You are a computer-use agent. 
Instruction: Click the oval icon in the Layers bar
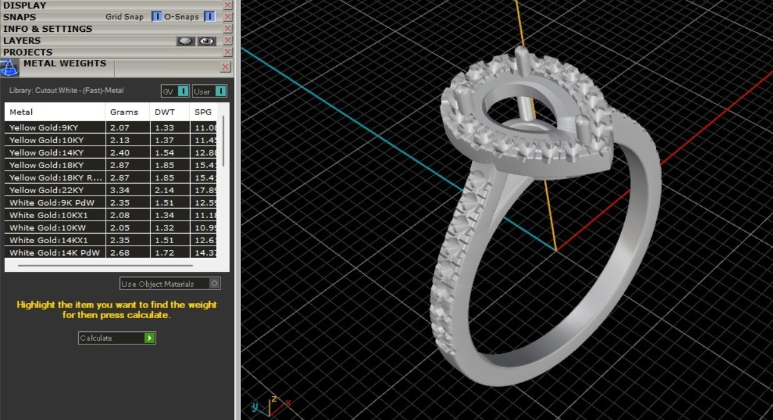click(186, 41)
